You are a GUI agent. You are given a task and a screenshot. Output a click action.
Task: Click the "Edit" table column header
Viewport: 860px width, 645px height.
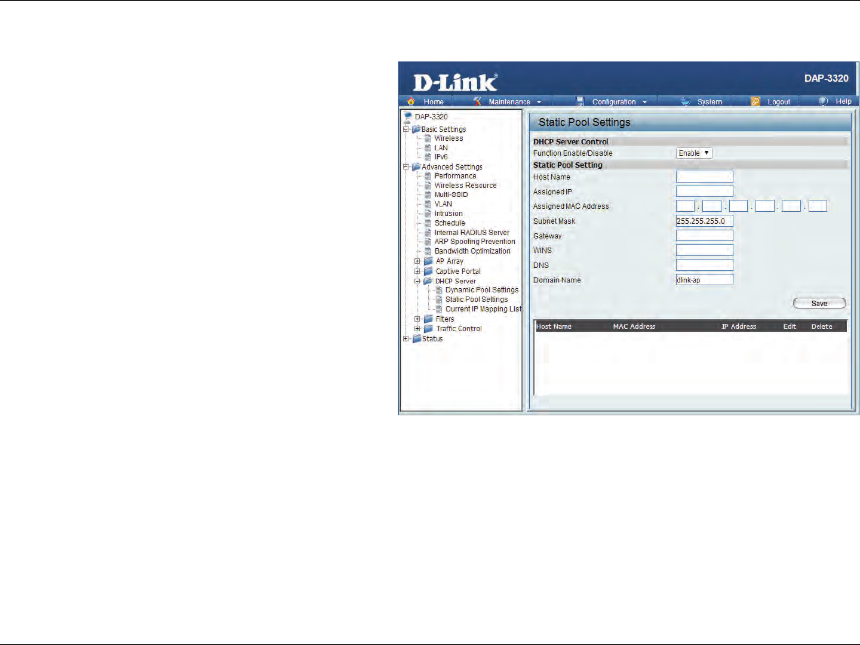[790, 326]
